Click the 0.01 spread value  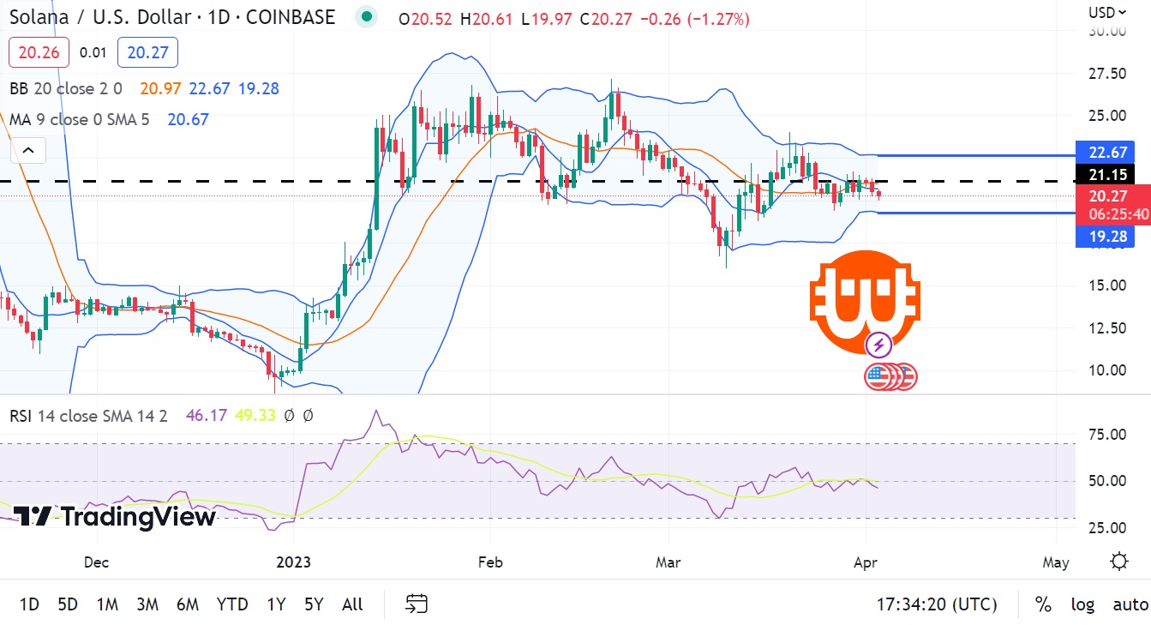point(93,53)
